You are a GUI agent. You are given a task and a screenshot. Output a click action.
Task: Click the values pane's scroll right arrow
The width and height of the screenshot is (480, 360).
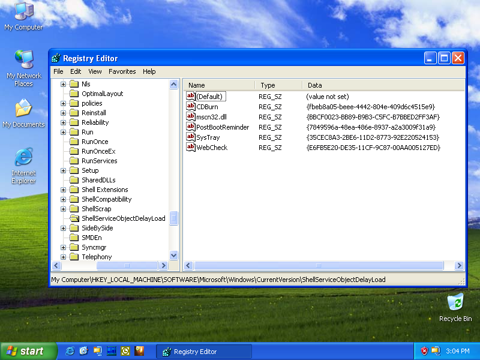coord(459,265)
